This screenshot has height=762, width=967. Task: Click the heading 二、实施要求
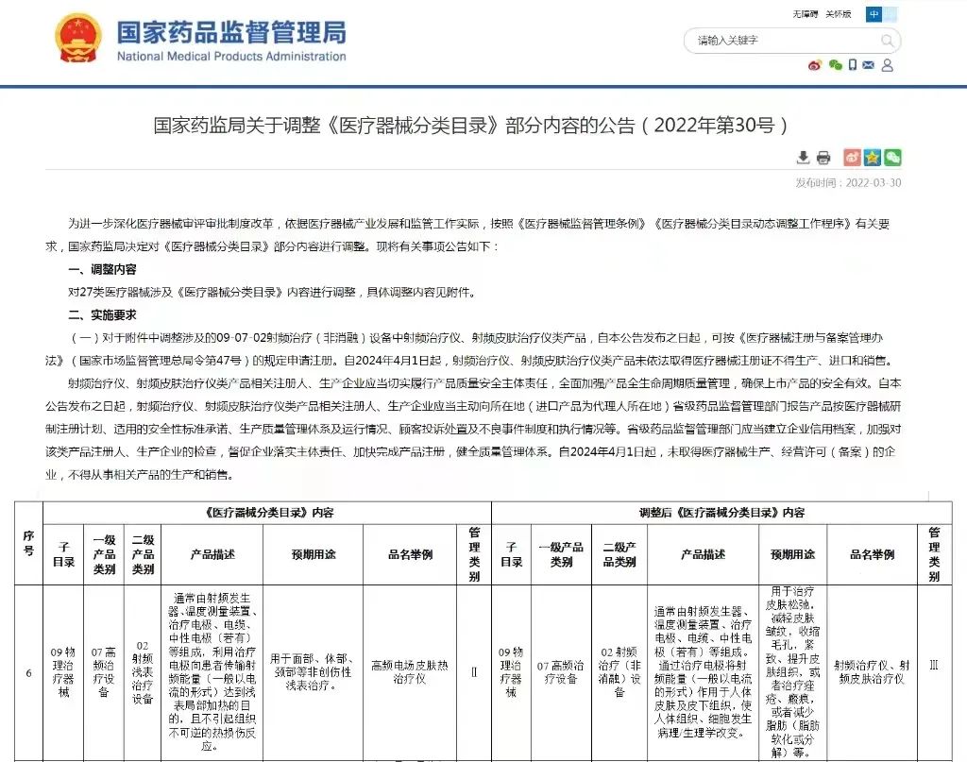(x=102, y=315)
